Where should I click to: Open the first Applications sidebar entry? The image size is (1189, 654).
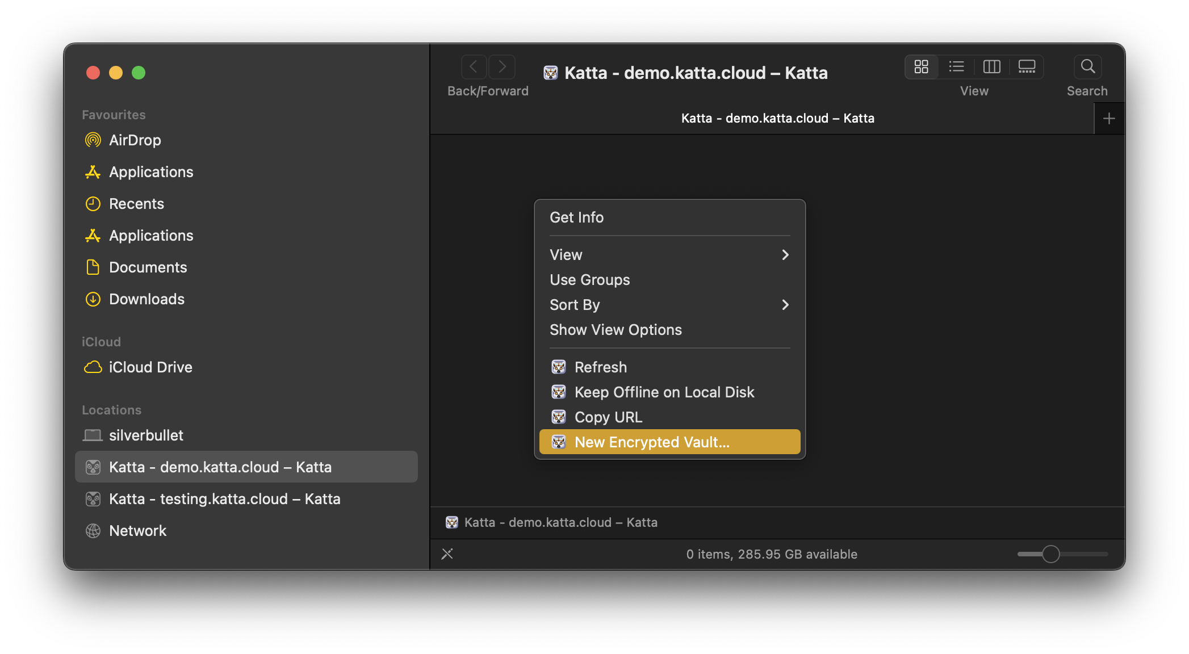[x=246, y=172]
